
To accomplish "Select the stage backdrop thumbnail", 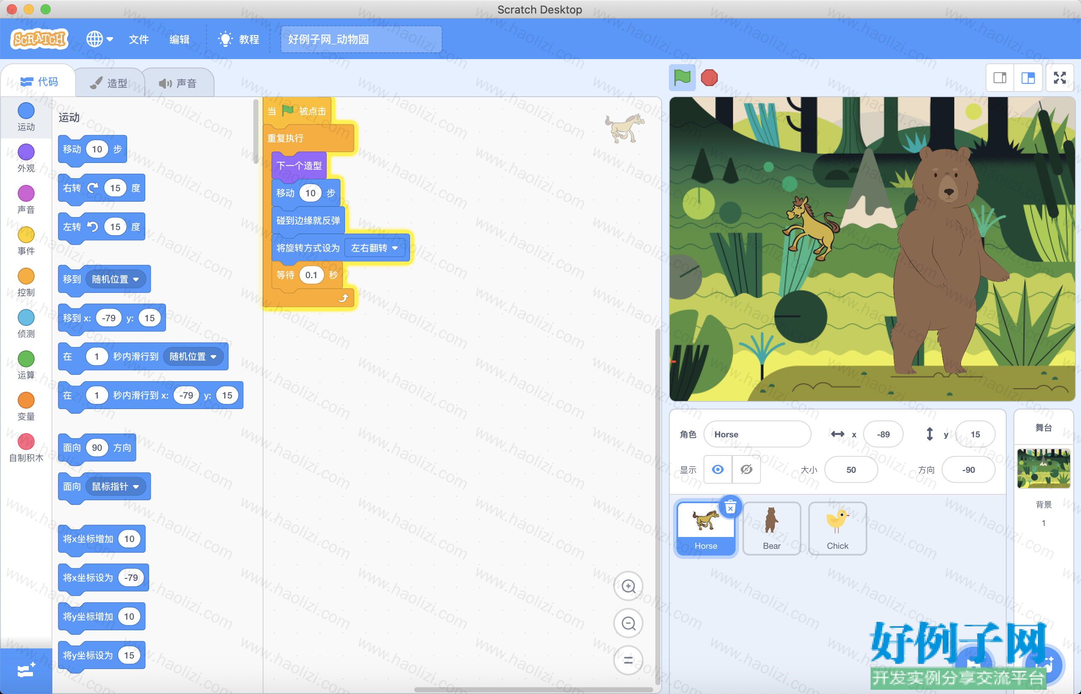I will [x=1043, y=469].
